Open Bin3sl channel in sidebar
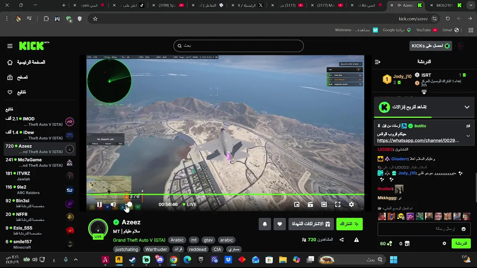477x268 pixels. point(40,203)
